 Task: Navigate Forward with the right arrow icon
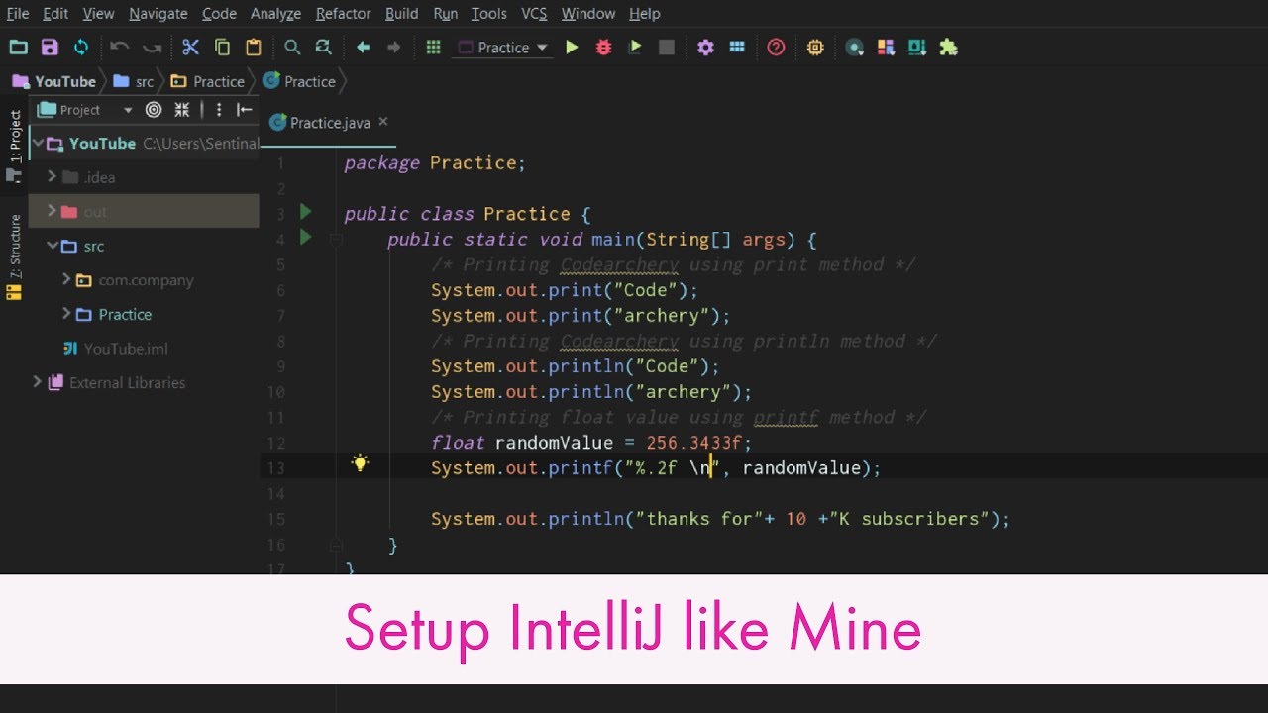click(x=394, y=47)
